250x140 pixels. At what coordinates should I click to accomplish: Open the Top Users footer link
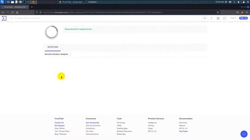(89, 131)
